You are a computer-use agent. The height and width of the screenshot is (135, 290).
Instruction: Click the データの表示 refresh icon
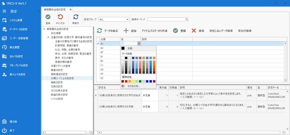[100, 31]
